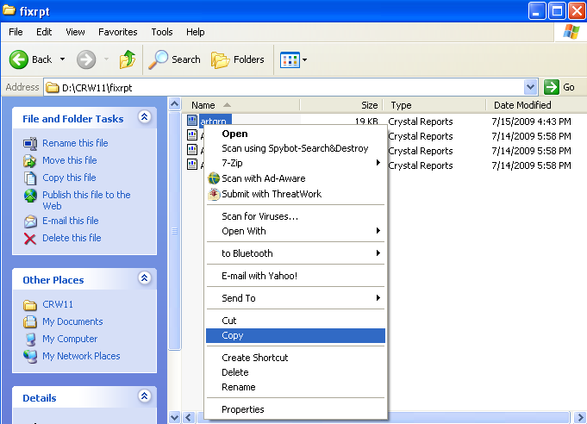Viewport: 587px width, 424px height.
Task: Choose Delete in the context menu
Action: 296,372
